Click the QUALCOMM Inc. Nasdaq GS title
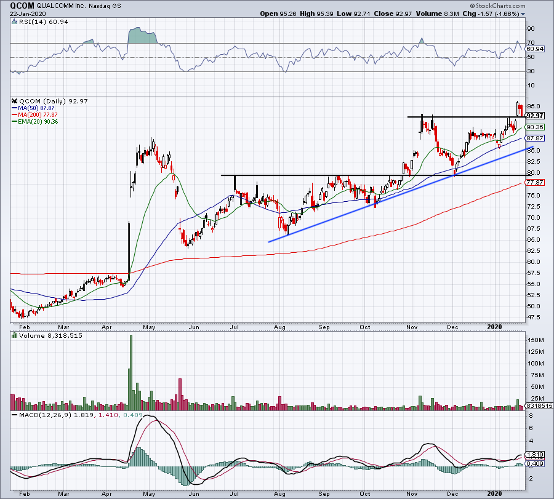 tap(79, 6)
